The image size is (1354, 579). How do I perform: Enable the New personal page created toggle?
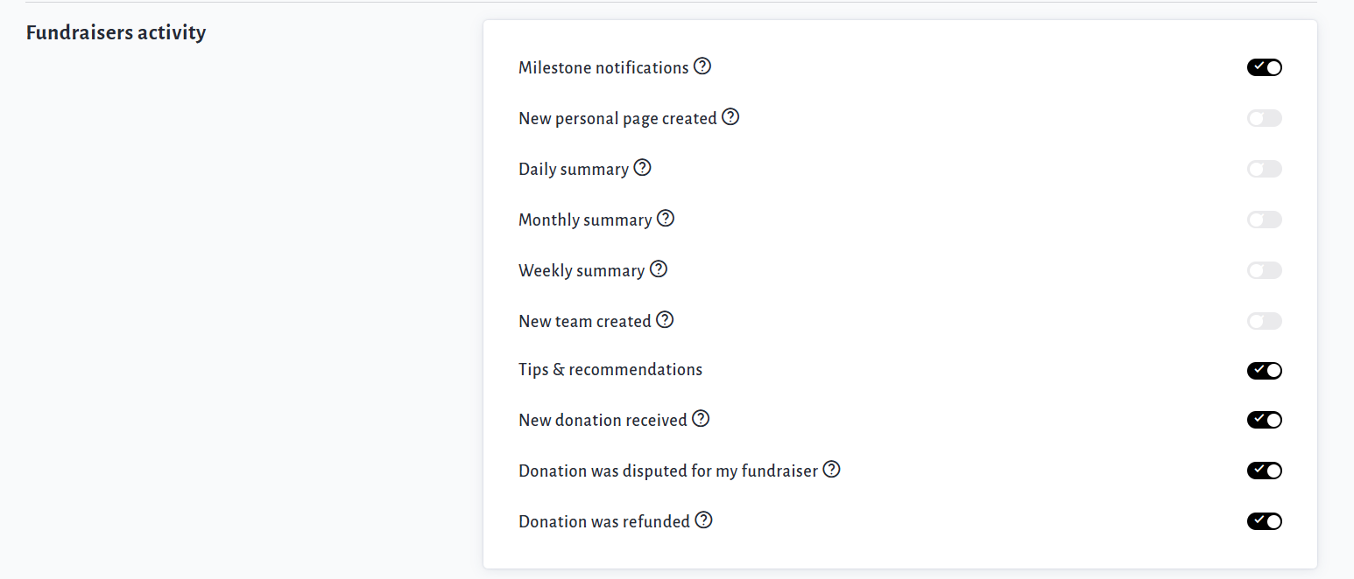pyautogui.click(x=1264, y=118)
